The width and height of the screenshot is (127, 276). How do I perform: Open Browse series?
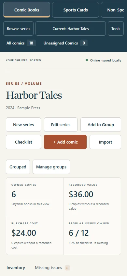18,28
